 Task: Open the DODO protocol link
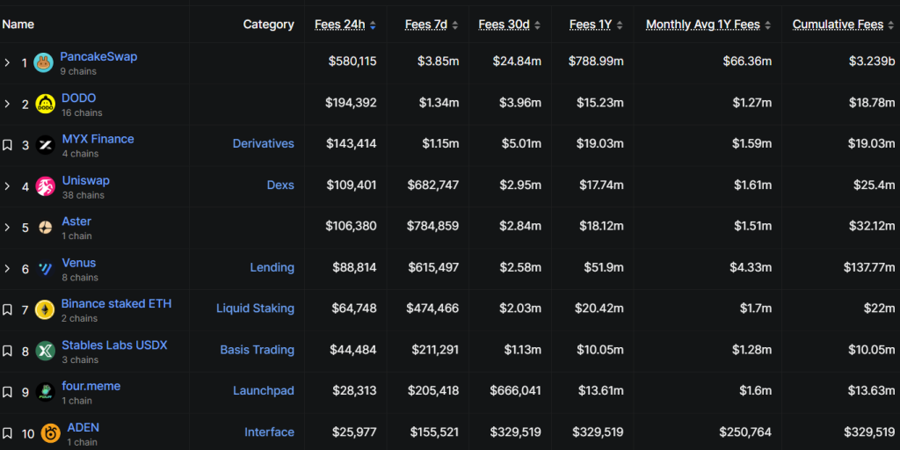pos(78,98)
